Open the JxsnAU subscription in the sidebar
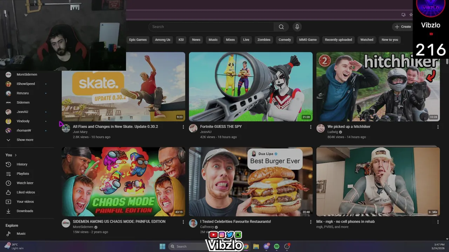This screenshot has width=449, height=252. tap(22, 112)
